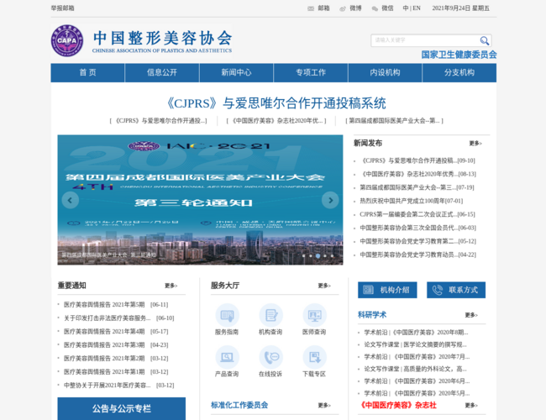Viewport: 546px width, 420px height.
Task: Open the 下载专区 download area icon
Action: [314, 357]
